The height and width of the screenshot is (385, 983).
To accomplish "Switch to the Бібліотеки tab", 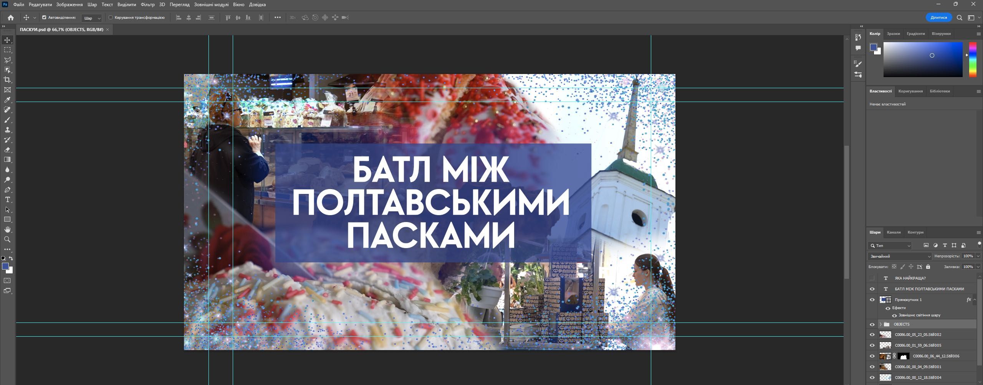I will coord(940,91).
